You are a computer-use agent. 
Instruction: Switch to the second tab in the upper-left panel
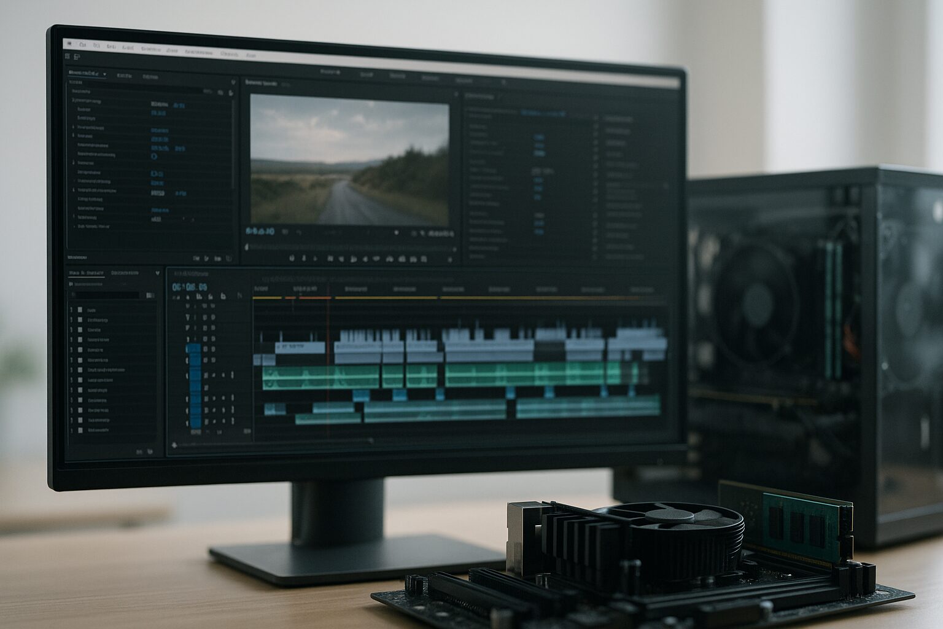(x=124, y=76)
